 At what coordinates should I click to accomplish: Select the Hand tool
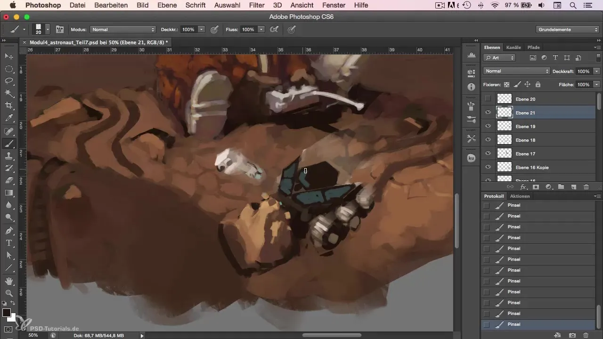[9, 281]
